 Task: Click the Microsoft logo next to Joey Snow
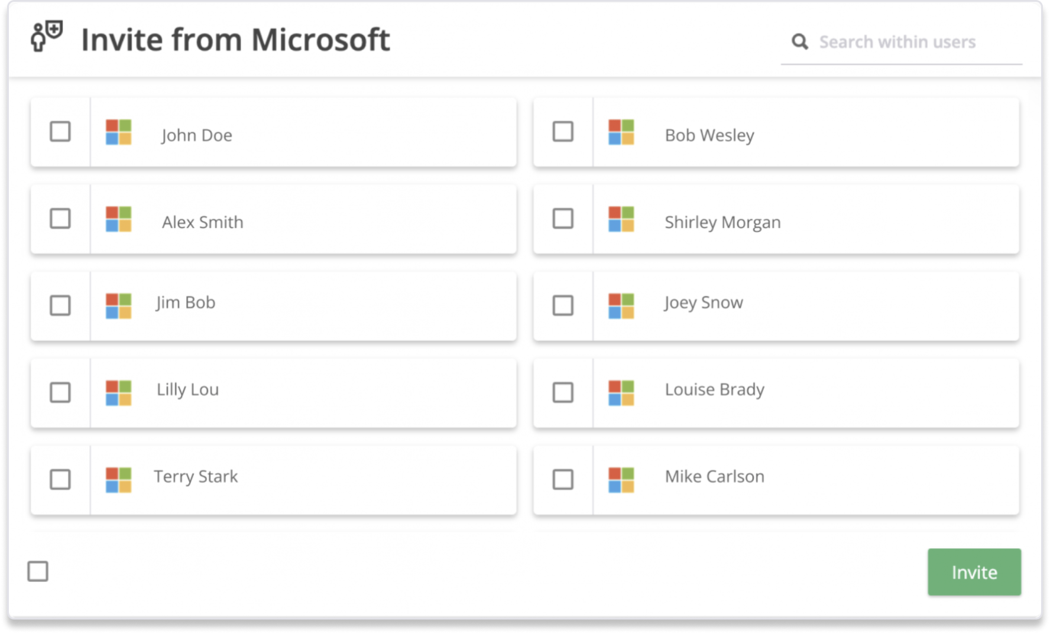[621, 306]
